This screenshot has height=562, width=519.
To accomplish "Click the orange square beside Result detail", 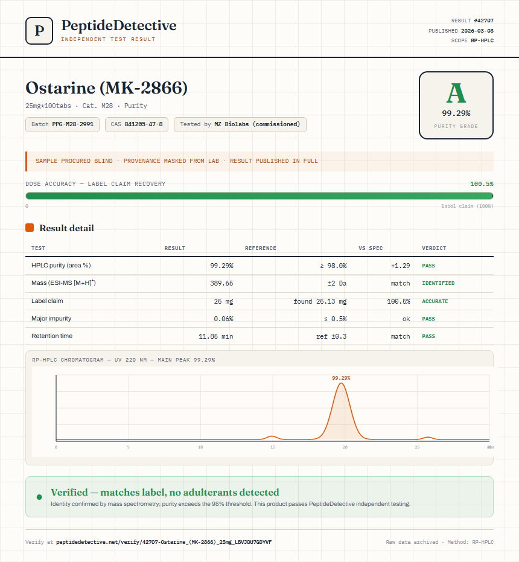I will (30, 228).
